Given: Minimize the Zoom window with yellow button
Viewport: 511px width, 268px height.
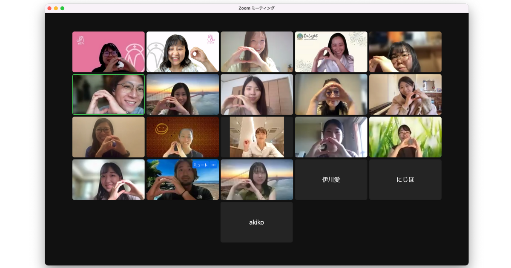Looking at the screenshot, I should click(56, 8).
